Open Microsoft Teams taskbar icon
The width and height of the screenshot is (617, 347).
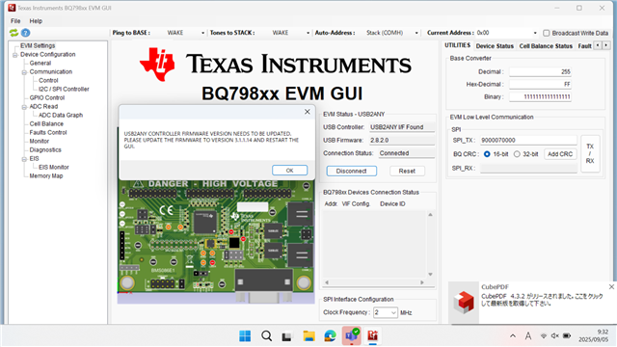[351, 336]
